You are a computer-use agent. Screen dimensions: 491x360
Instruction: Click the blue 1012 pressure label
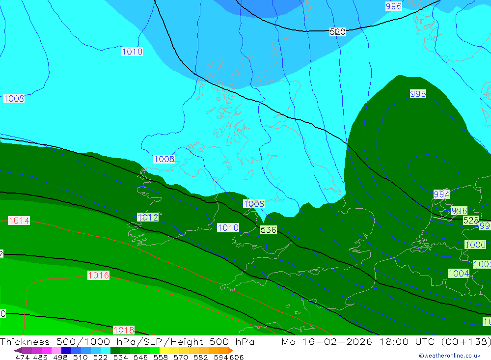click(148, 217)
